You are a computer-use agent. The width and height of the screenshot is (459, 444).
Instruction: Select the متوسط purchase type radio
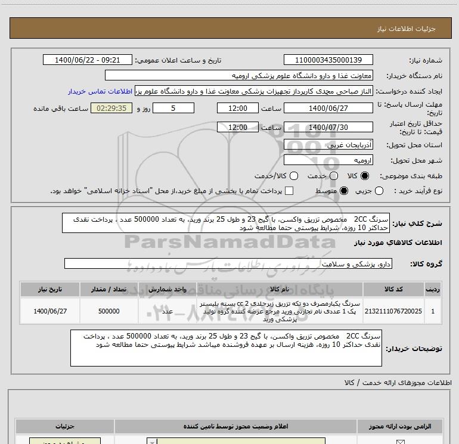344,191
